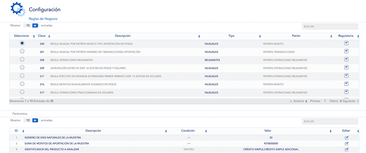
Task: Toggle Regulatoria checkbox for rule 216
Action: click(347, 84)
